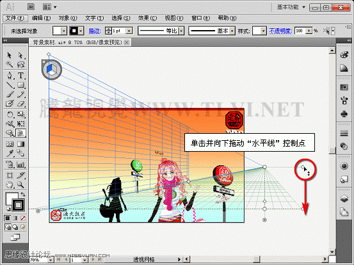Select the Selection tool (black arrow)
The height and width of the screenshot is (265, 354).
coord(9,56)
